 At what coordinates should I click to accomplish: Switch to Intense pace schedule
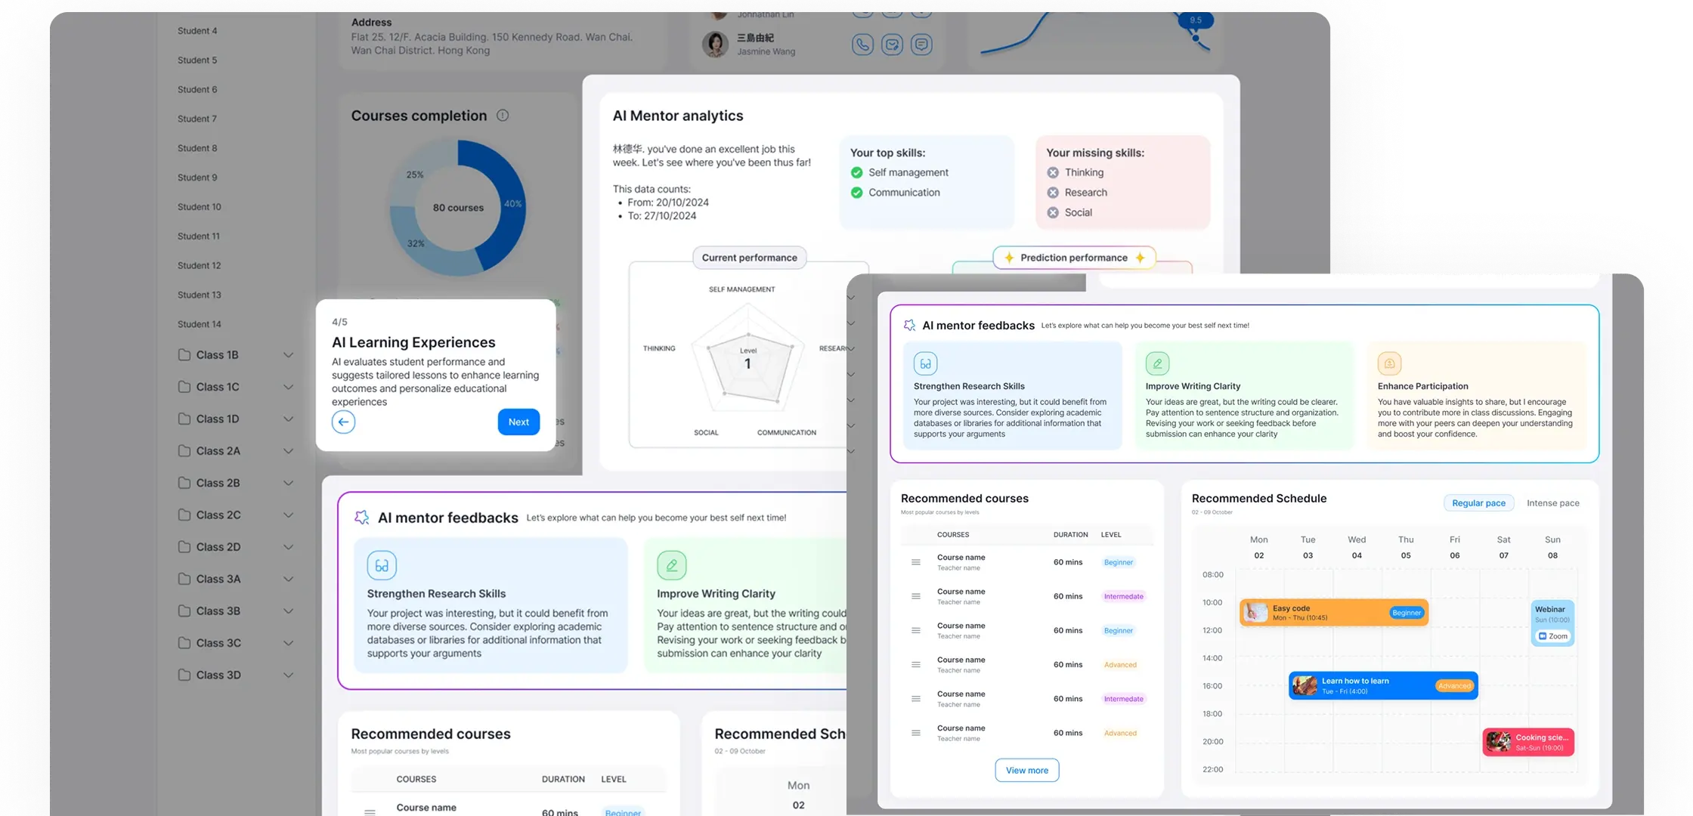[1552, 503]
